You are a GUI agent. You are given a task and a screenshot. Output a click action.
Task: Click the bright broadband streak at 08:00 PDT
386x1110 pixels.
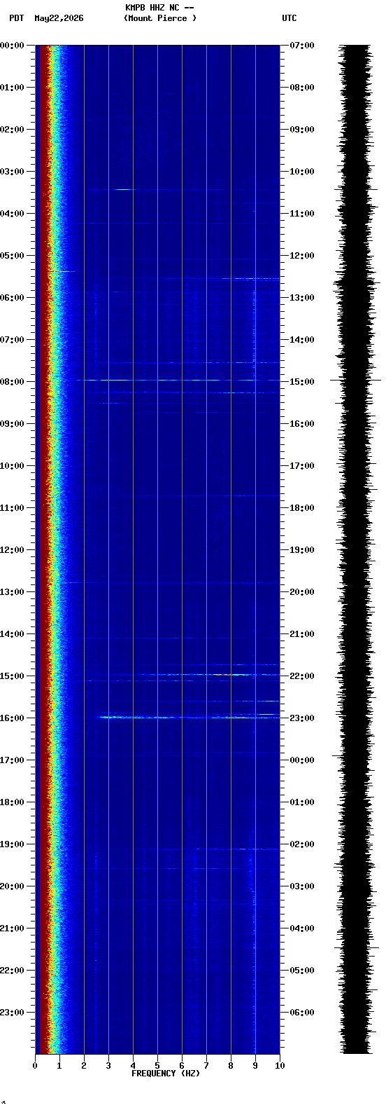(178, 380)
